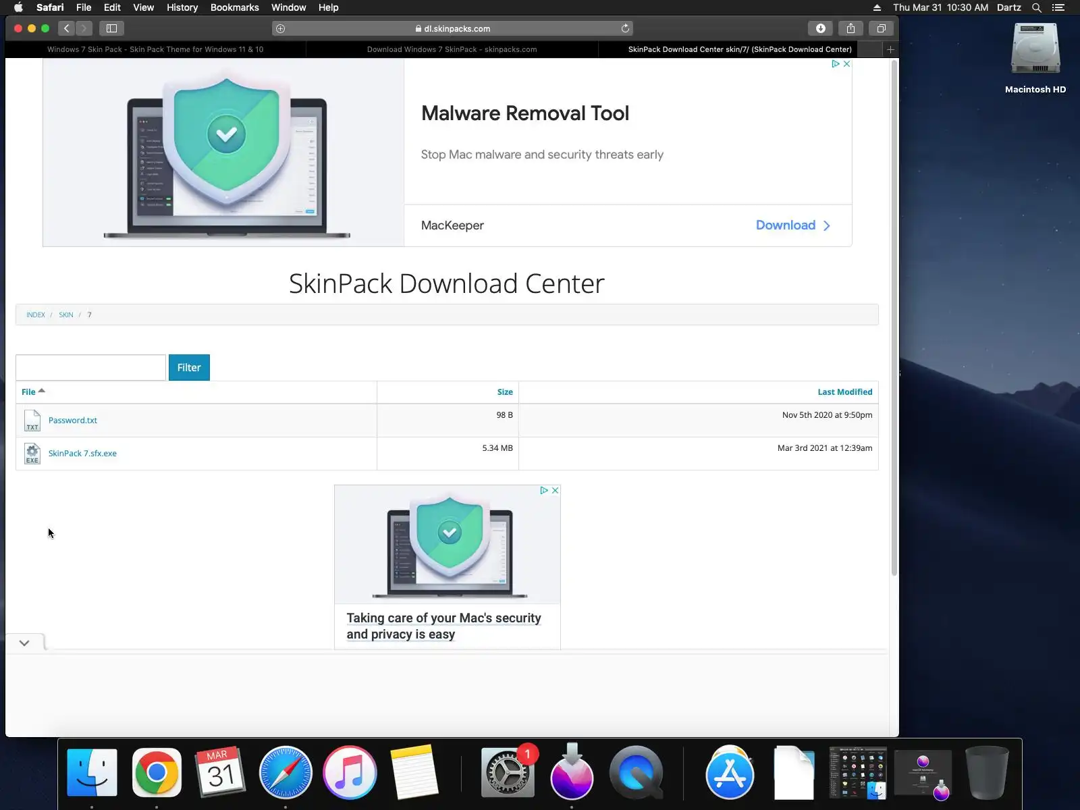The width and height of the screenshot is (1080, 810).
Task: Open the Safari share menu
Action: pyautogui.click(x=850, y=28)
